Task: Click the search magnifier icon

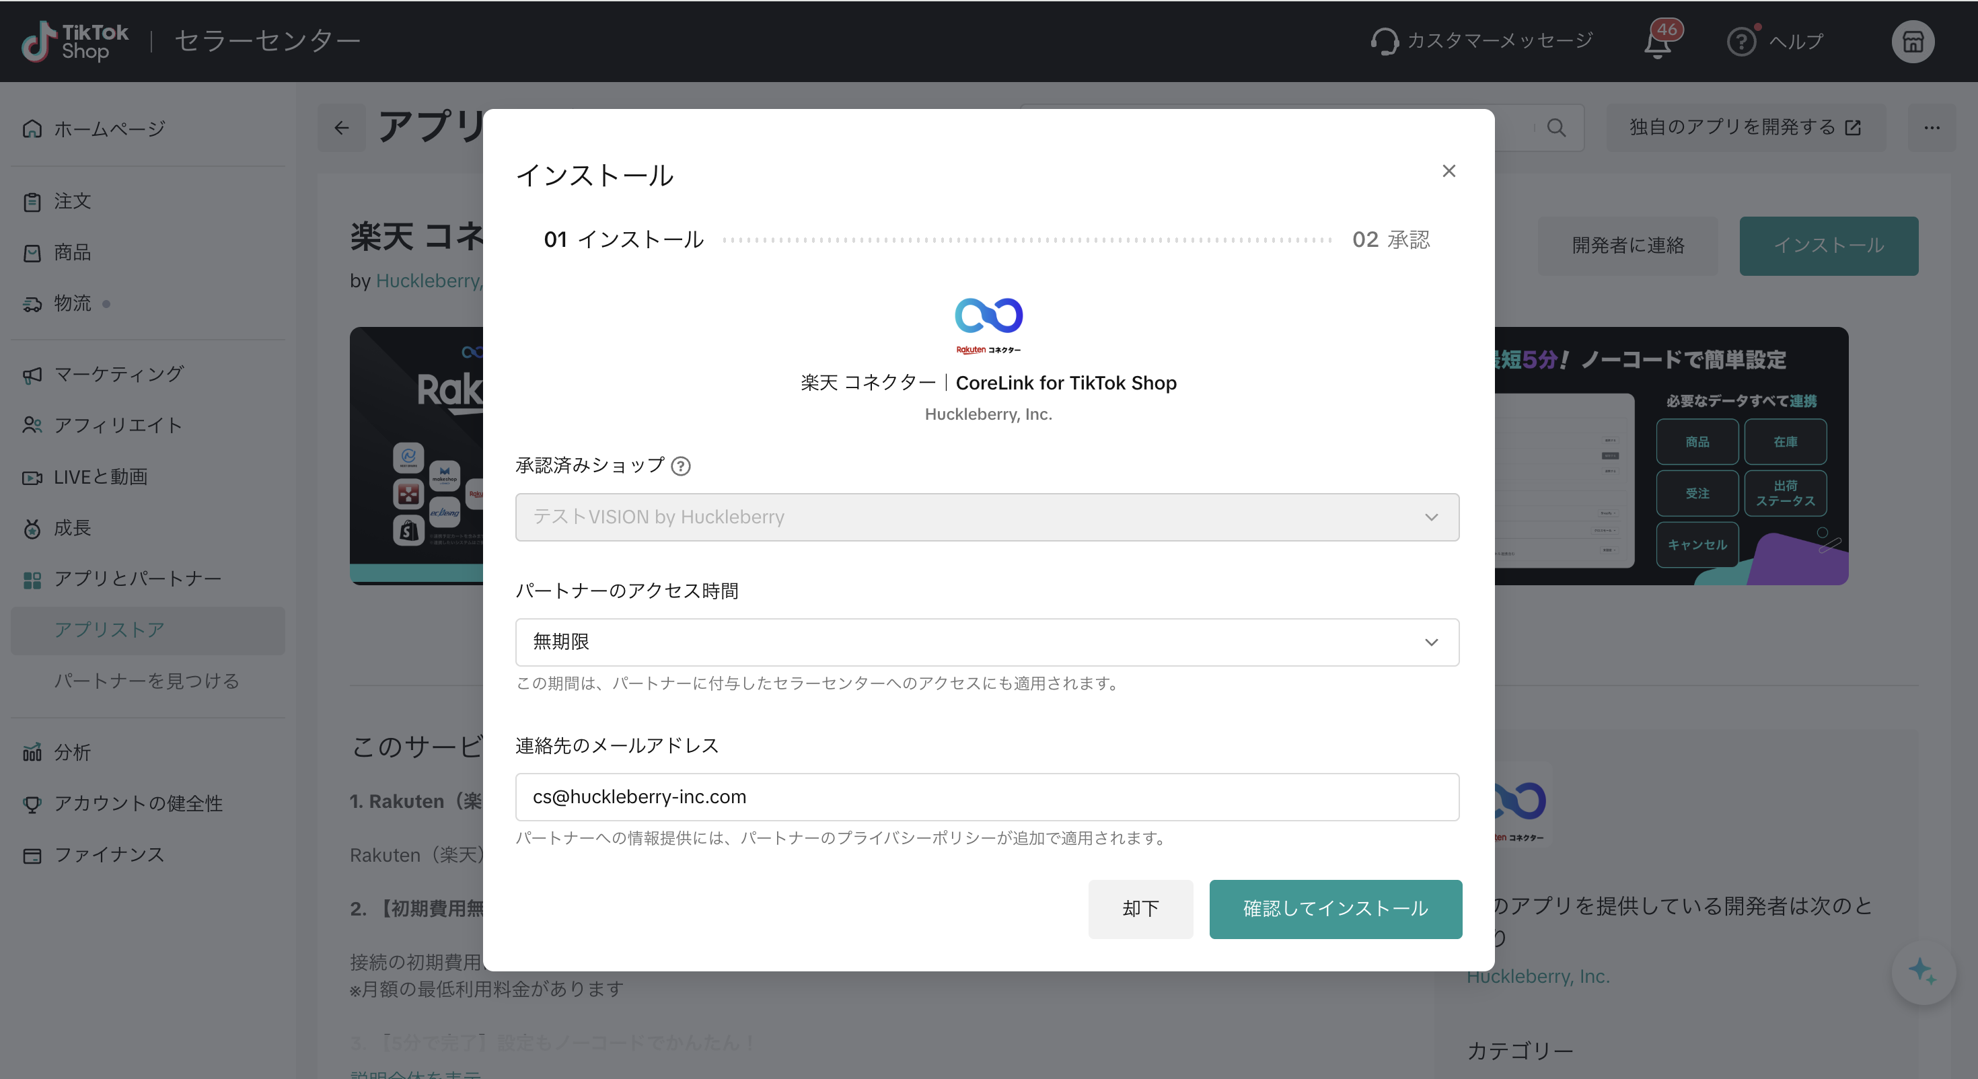Action: [x=1555, y=128]
